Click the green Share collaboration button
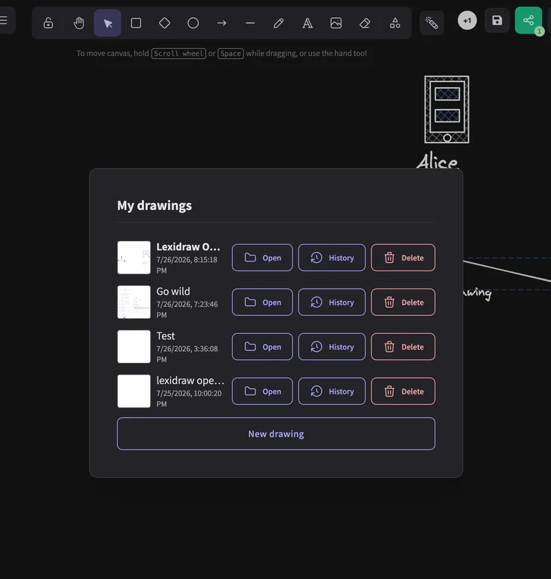Image resolution: width=551 pixels, height=579 pixels. tap(528, 20)
